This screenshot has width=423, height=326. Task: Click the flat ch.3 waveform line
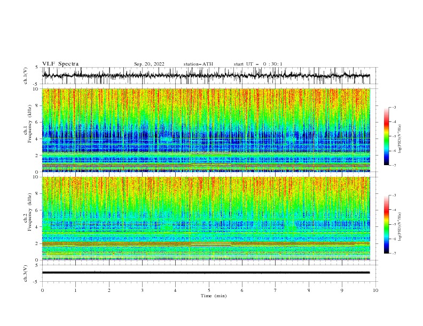(206, 273)
